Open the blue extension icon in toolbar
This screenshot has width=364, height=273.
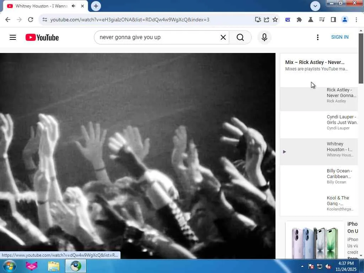click(x=288, y=20)
